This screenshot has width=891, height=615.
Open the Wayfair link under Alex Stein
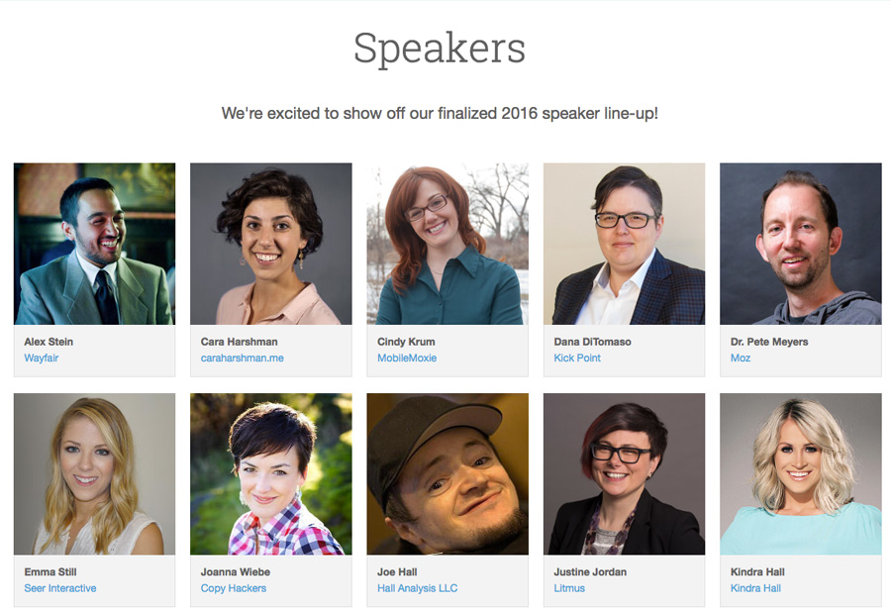tap(41, 359)
